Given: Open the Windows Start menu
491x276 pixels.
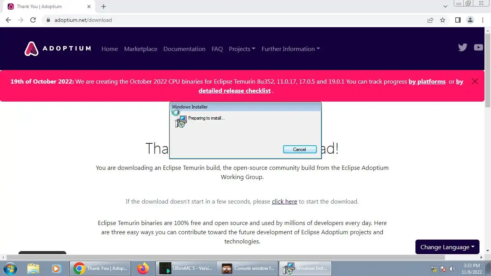Looking at the screenshot, I should [x=10, y=268].
